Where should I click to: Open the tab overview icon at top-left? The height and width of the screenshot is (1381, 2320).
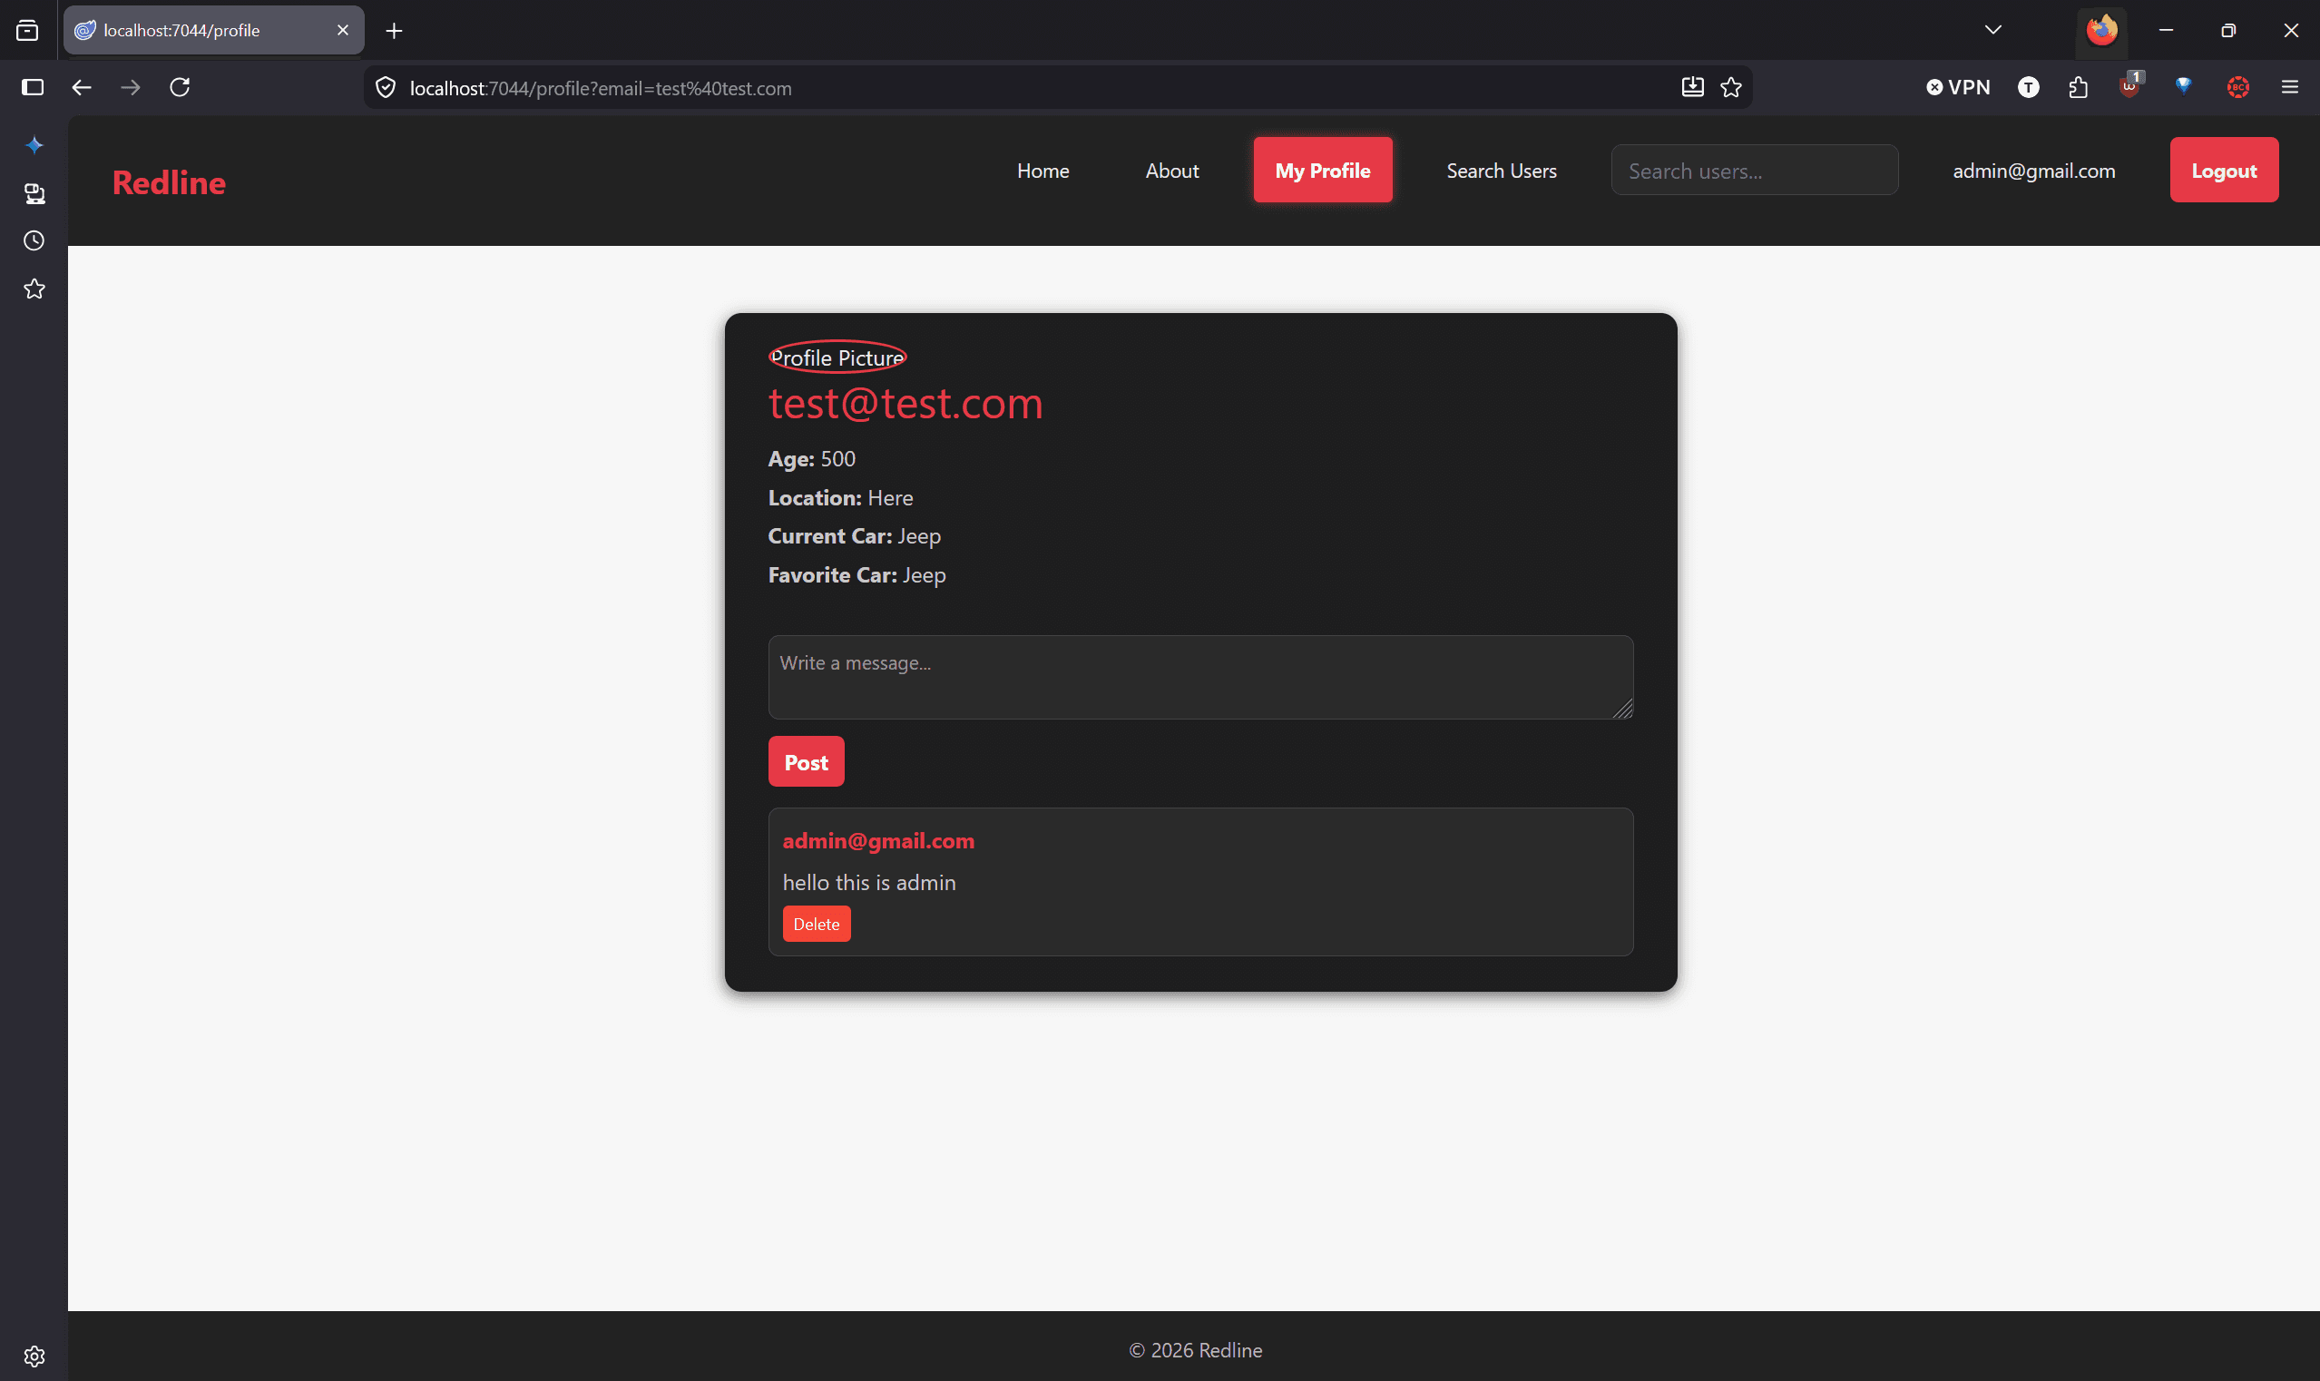(x=28, y=31)
